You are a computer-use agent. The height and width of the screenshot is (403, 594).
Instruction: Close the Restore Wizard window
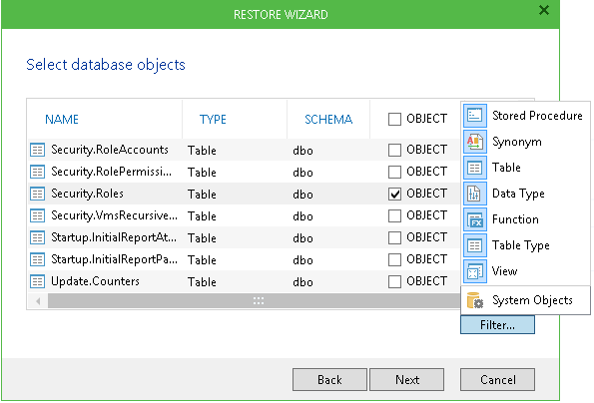544,10
